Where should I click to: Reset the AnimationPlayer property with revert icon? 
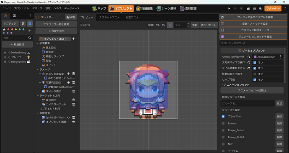tap(249, 57)
